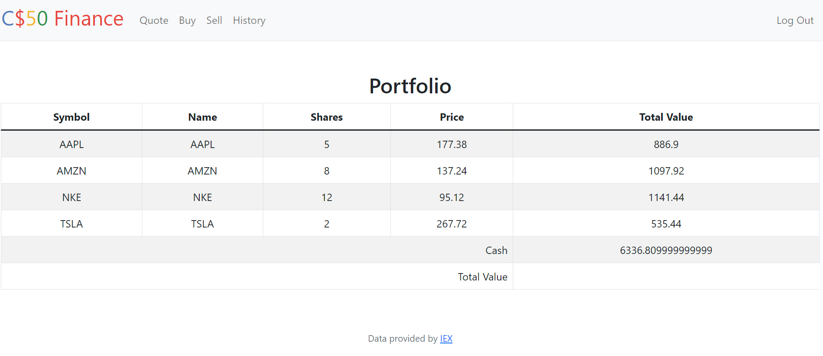Image resolution: width=823 pixels, height=356 pixels.
Task: Click the NKE total value 1141.44
Action: 666,198
